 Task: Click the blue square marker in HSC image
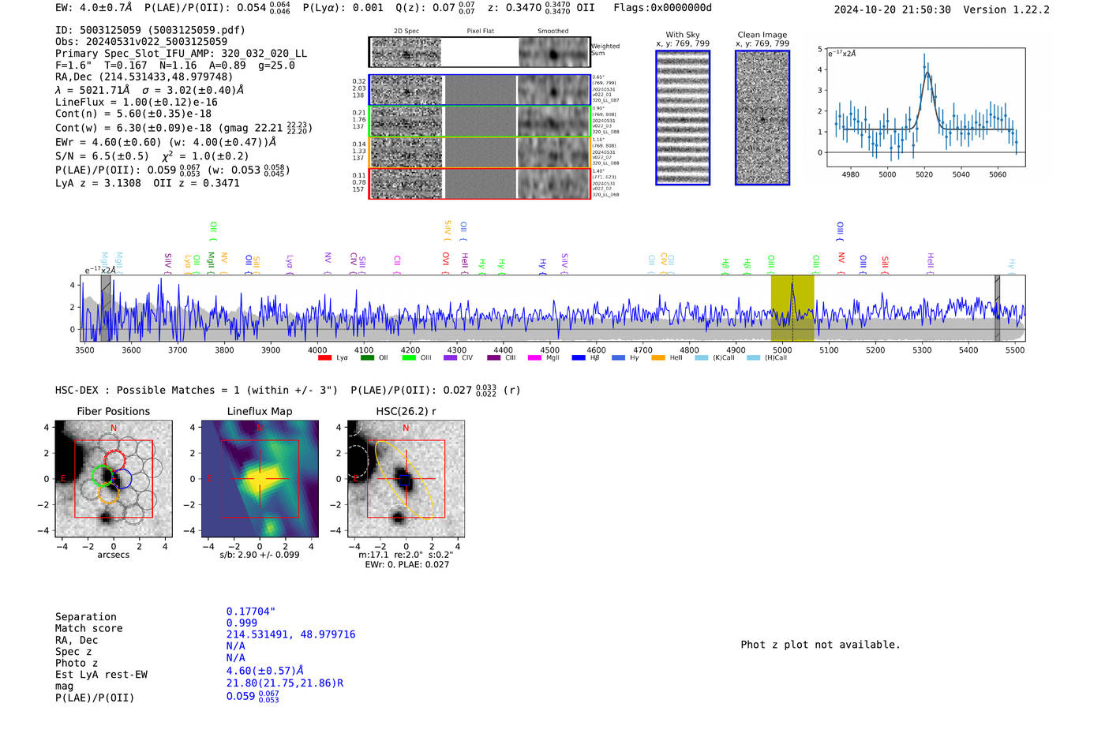tap(404, 480)
